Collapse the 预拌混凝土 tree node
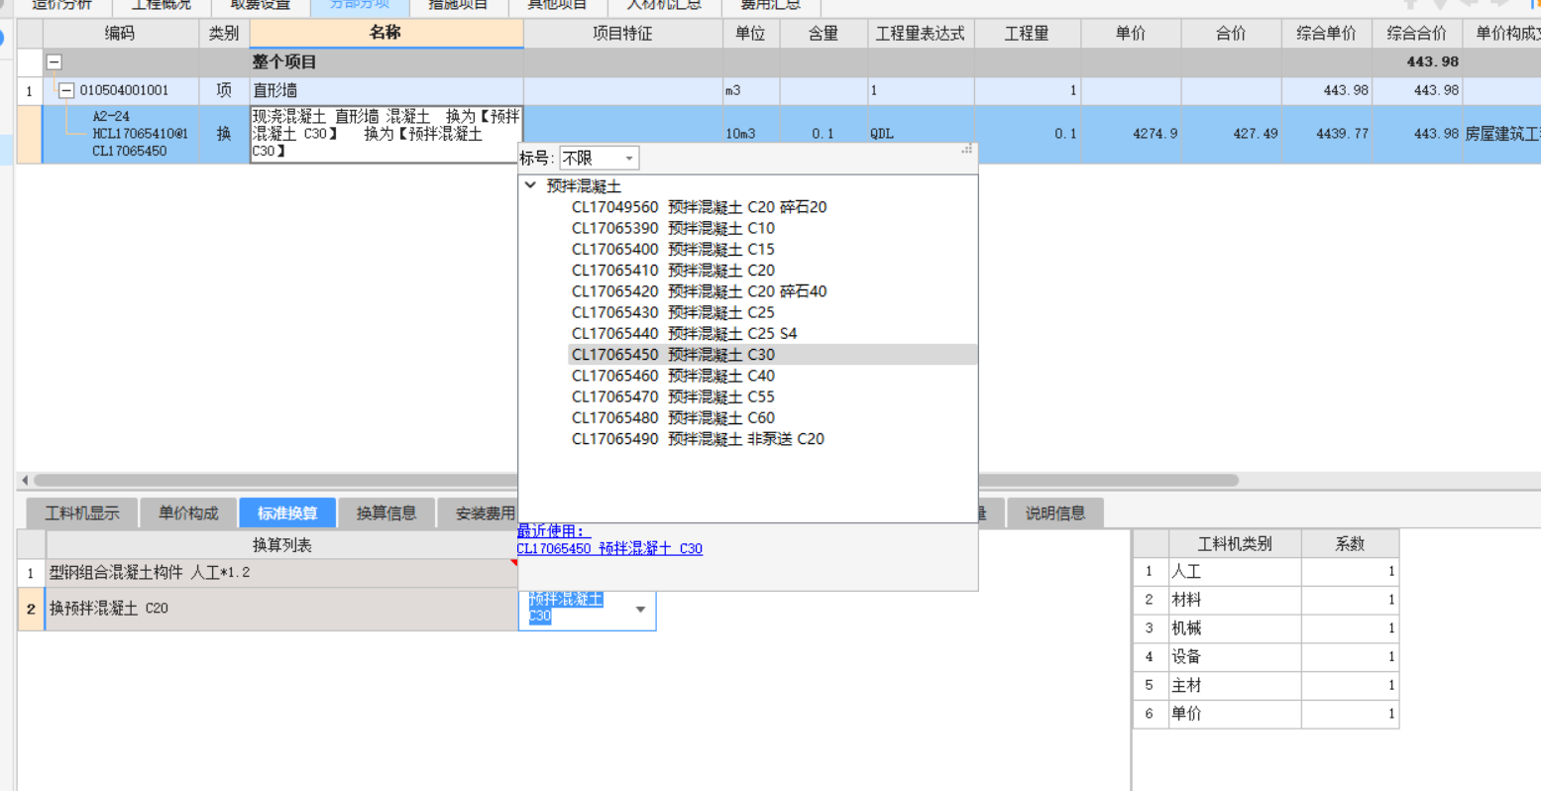 [531, 185]
